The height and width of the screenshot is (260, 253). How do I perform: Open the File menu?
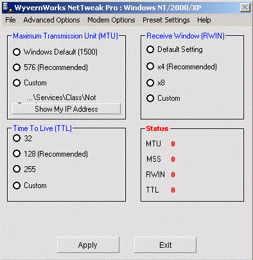click(x=10, y=20)
